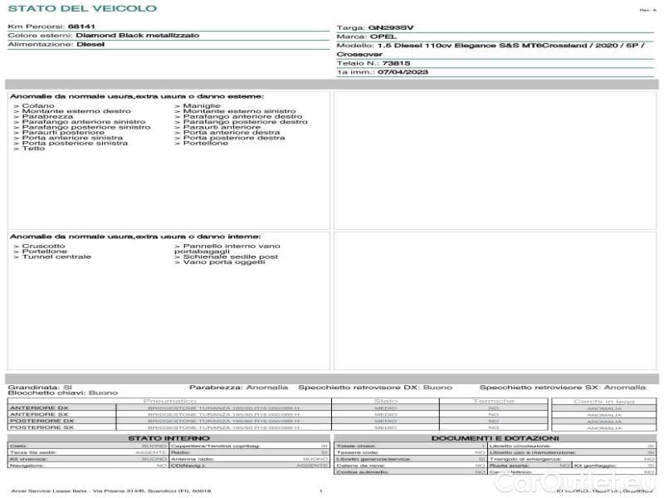Click 'Portellone' in the interior anomalies list

pos(45,251)
